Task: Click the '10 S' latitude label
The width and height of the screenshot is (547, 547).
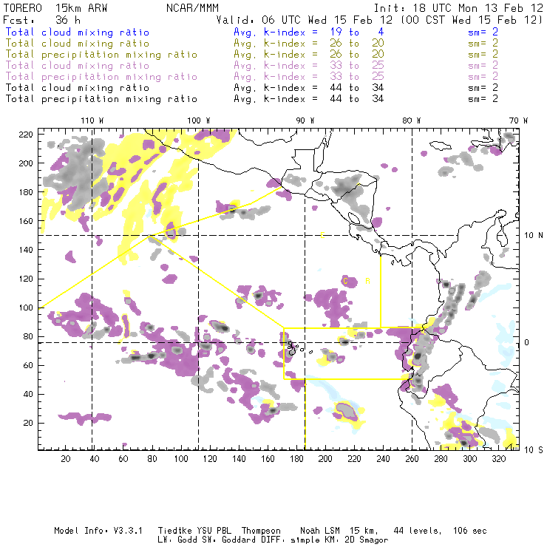Action: [534, 450]
